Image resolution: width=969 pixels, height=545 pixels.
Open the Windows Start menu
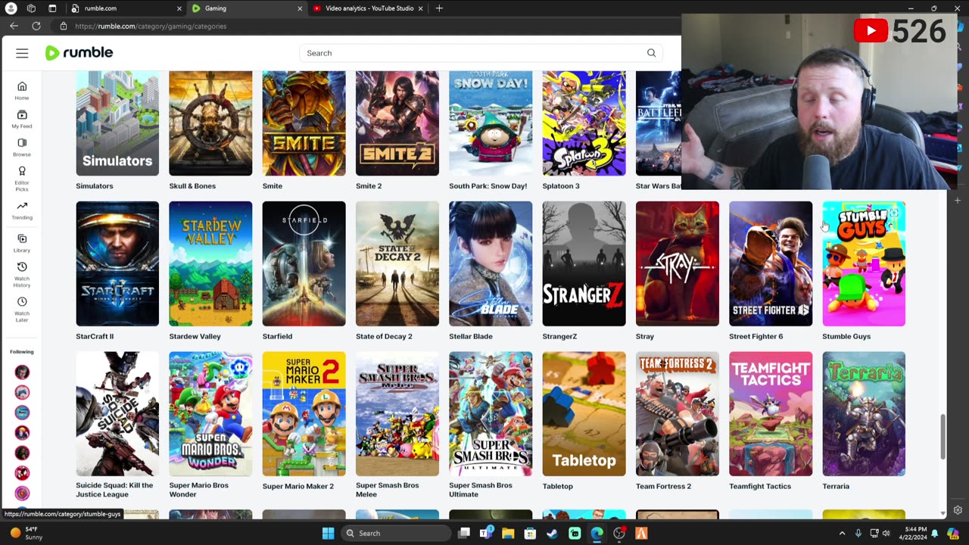click(328, 533)
